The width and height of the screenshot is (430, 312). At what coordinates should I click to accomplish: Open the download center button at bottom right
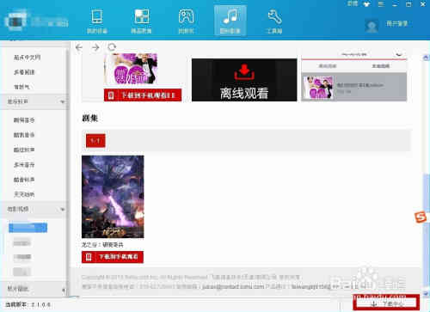(x=386, y=303)
